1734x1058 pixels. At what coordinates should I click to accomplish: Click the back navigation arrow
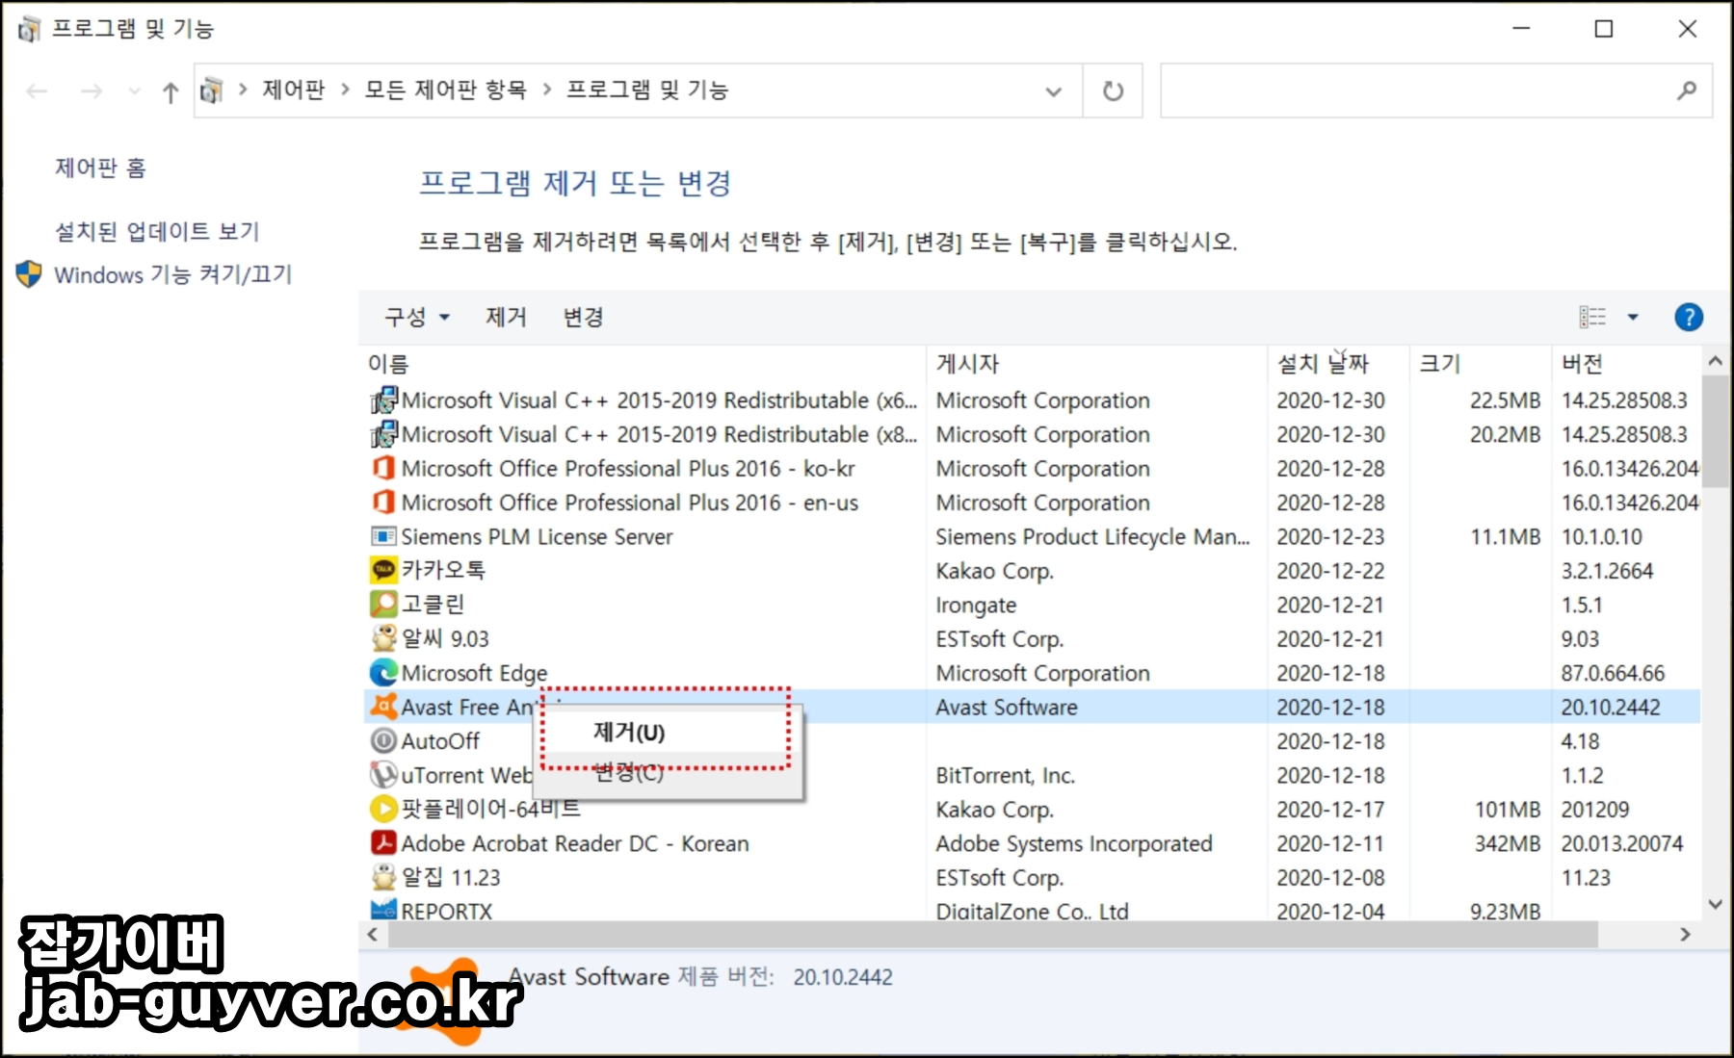(38, 91)
